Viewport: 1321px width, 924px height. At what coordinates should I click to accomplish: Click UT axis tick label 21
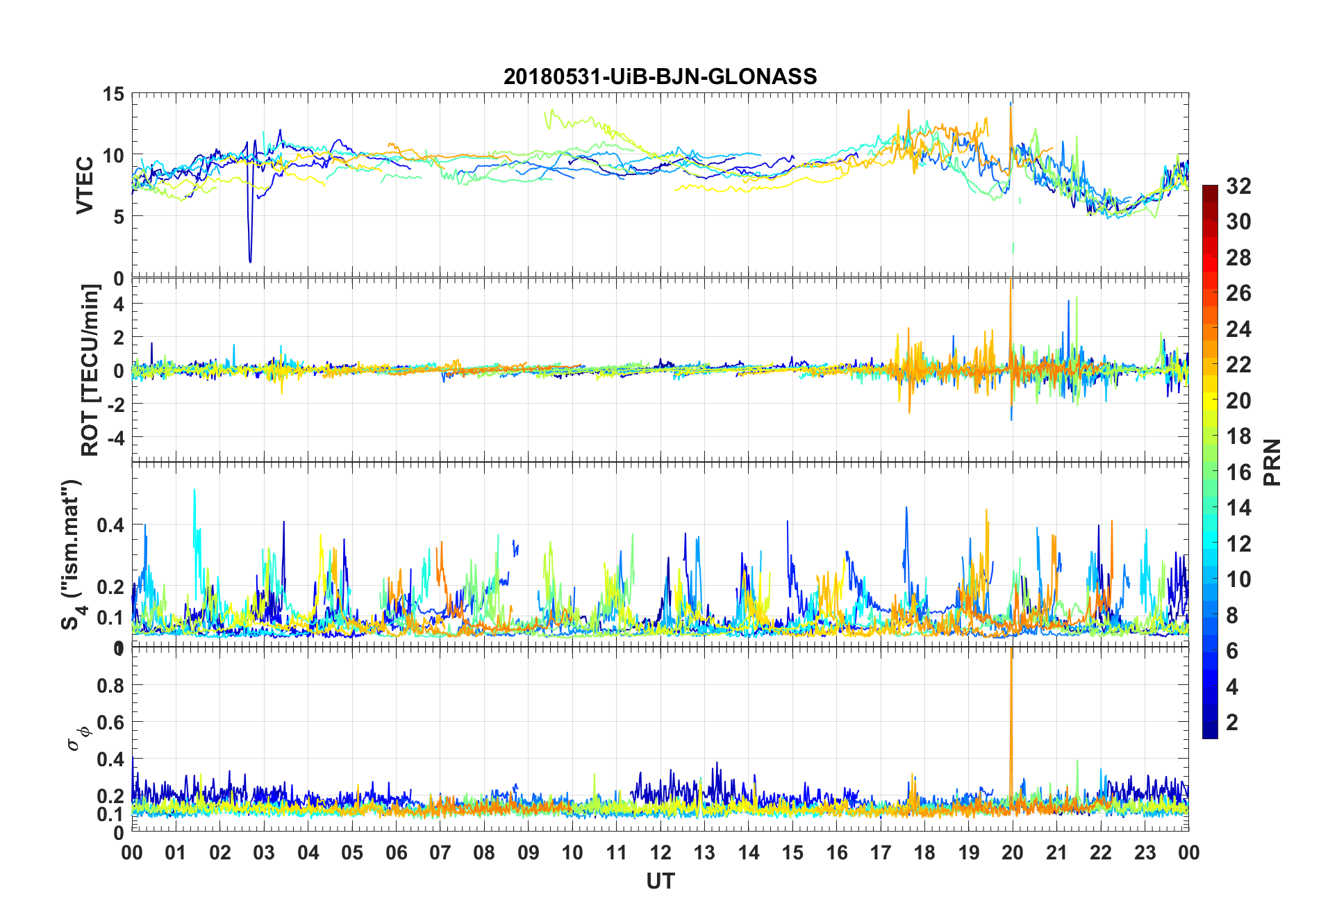pyautogui.click(x=1057, y=852)
